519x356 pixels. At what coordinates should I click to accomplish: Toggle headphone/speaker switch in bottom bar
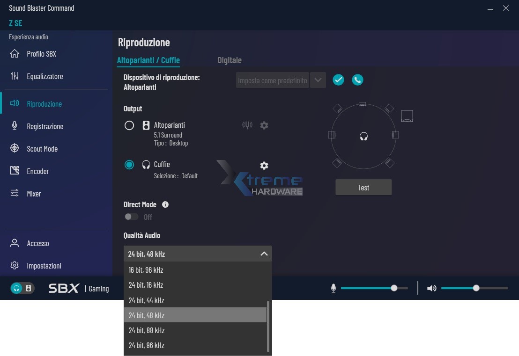(x=22, y=288)
